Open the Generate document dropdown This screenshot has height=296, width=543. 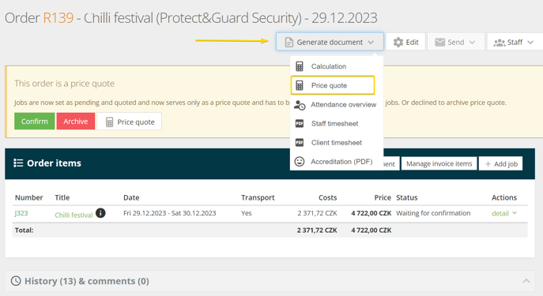(x=330, y=42)
